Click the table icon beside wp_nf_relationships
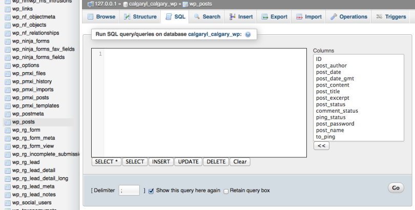Viewport: 415px width, 210px height. pos(8,33)
